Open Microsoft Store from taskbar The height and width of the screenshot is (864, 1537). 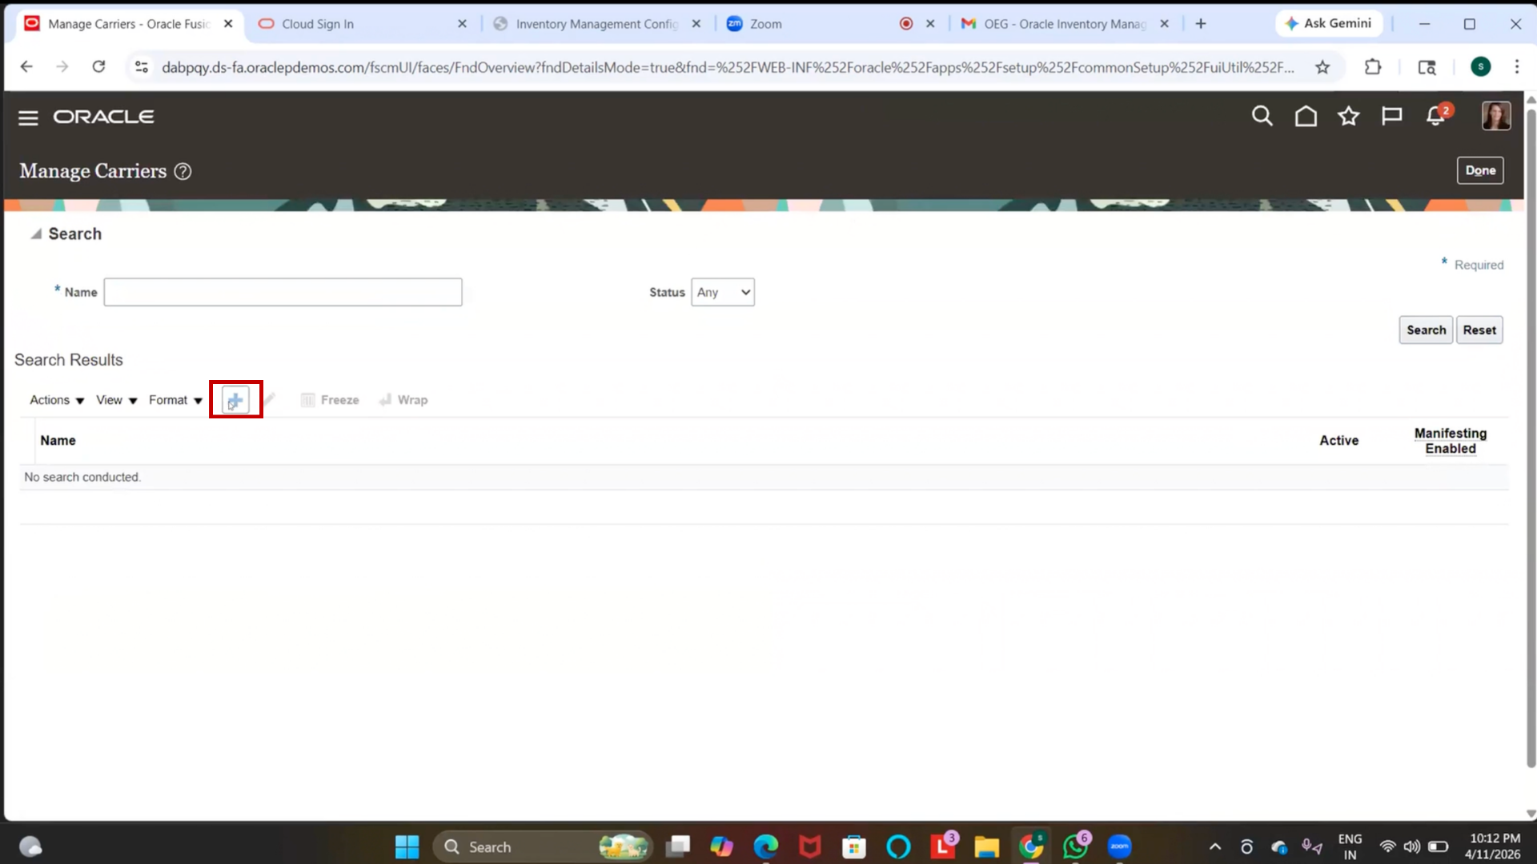pyautogui.click(x=854, y=846)
